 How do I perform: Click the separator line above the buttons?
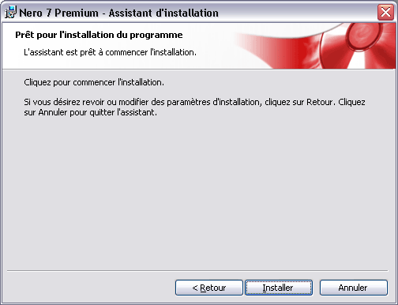pos(197,270)
